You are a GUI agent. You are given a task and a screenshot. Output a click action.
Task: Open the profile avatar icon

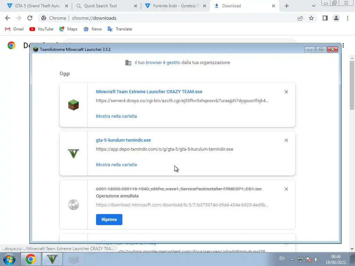(x=336, y=18)
